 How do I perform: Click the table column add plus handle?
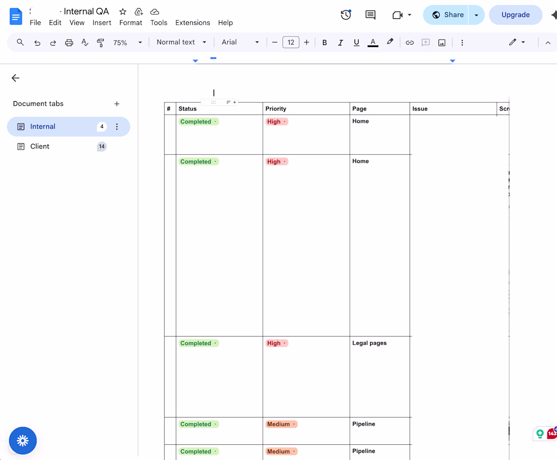[234, 102]
